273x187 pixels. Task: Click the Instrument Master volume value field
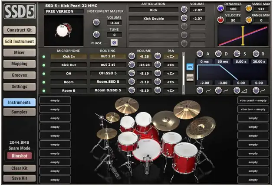115,23
